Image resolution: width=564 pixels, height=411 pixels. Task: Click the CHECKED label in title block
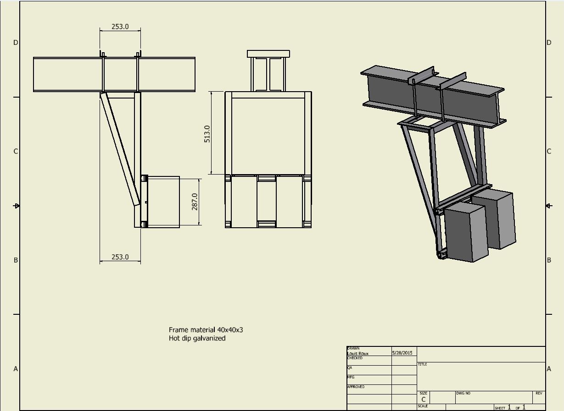[x=355, y=358]
